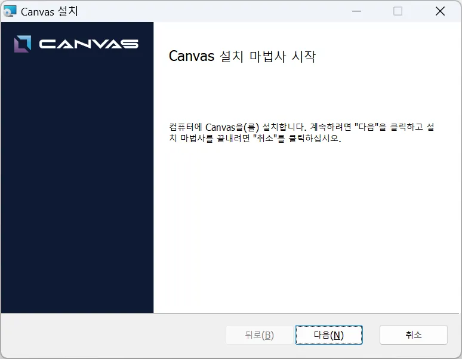The height and width of the screenshot is (359, 462).
Task: Click the grayed-out maximize window button
Action: click(x=398, y=11)
